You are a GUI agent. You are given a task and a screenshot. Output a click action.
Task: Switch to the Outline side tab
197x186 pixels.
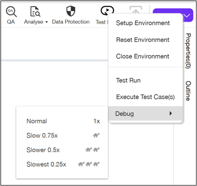pos(188,91)
